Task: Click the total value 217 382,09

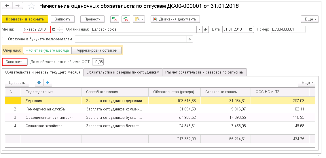Action: tap(186, 139)
